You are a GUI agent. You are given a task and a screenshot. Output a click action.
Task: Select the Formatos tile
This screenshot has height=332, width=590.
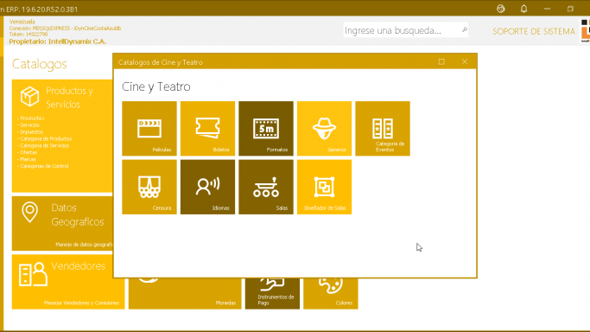pos(266,128)
